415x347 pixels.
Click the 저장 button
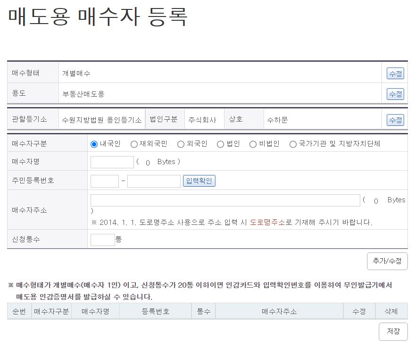coord(393,331)
